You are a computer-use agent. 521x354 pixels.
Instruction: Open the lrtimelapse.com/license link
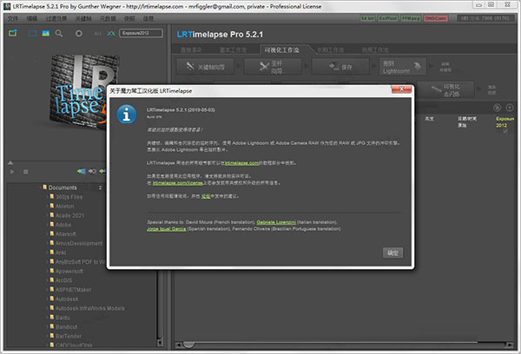point(178,183)
